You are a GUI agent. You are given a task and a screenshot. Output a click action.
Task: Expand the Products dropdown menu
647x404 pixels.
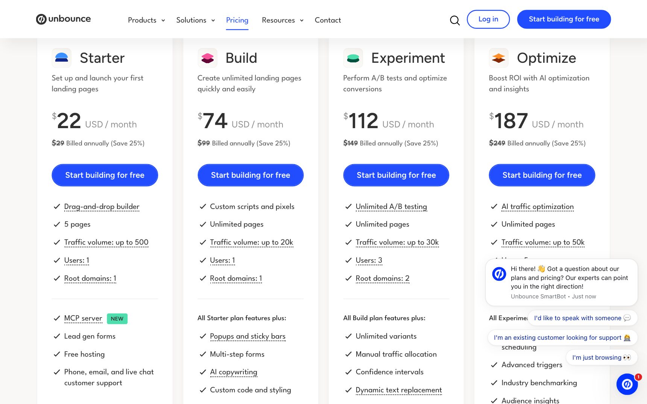click(x=146, y=20)
